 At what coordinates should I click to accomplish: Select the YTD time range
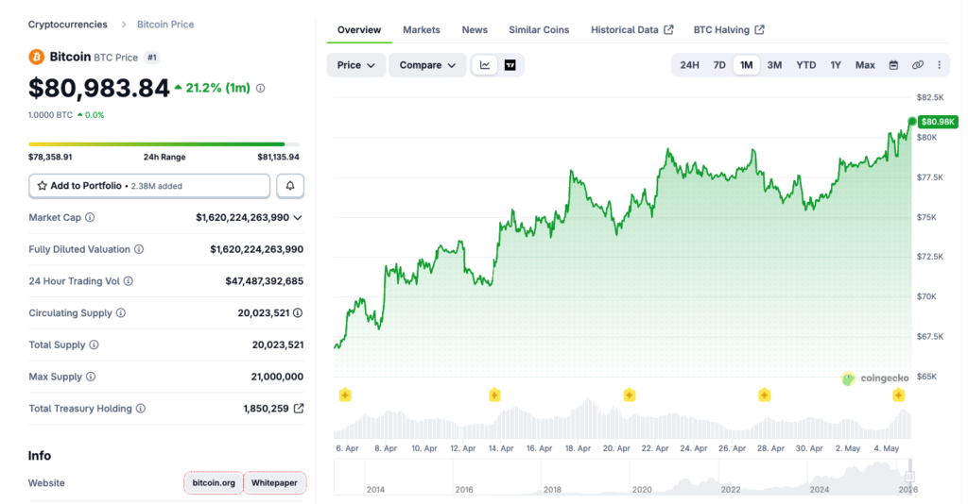coord(805,65)
